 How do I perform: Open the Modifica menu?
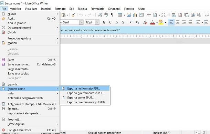15,9
